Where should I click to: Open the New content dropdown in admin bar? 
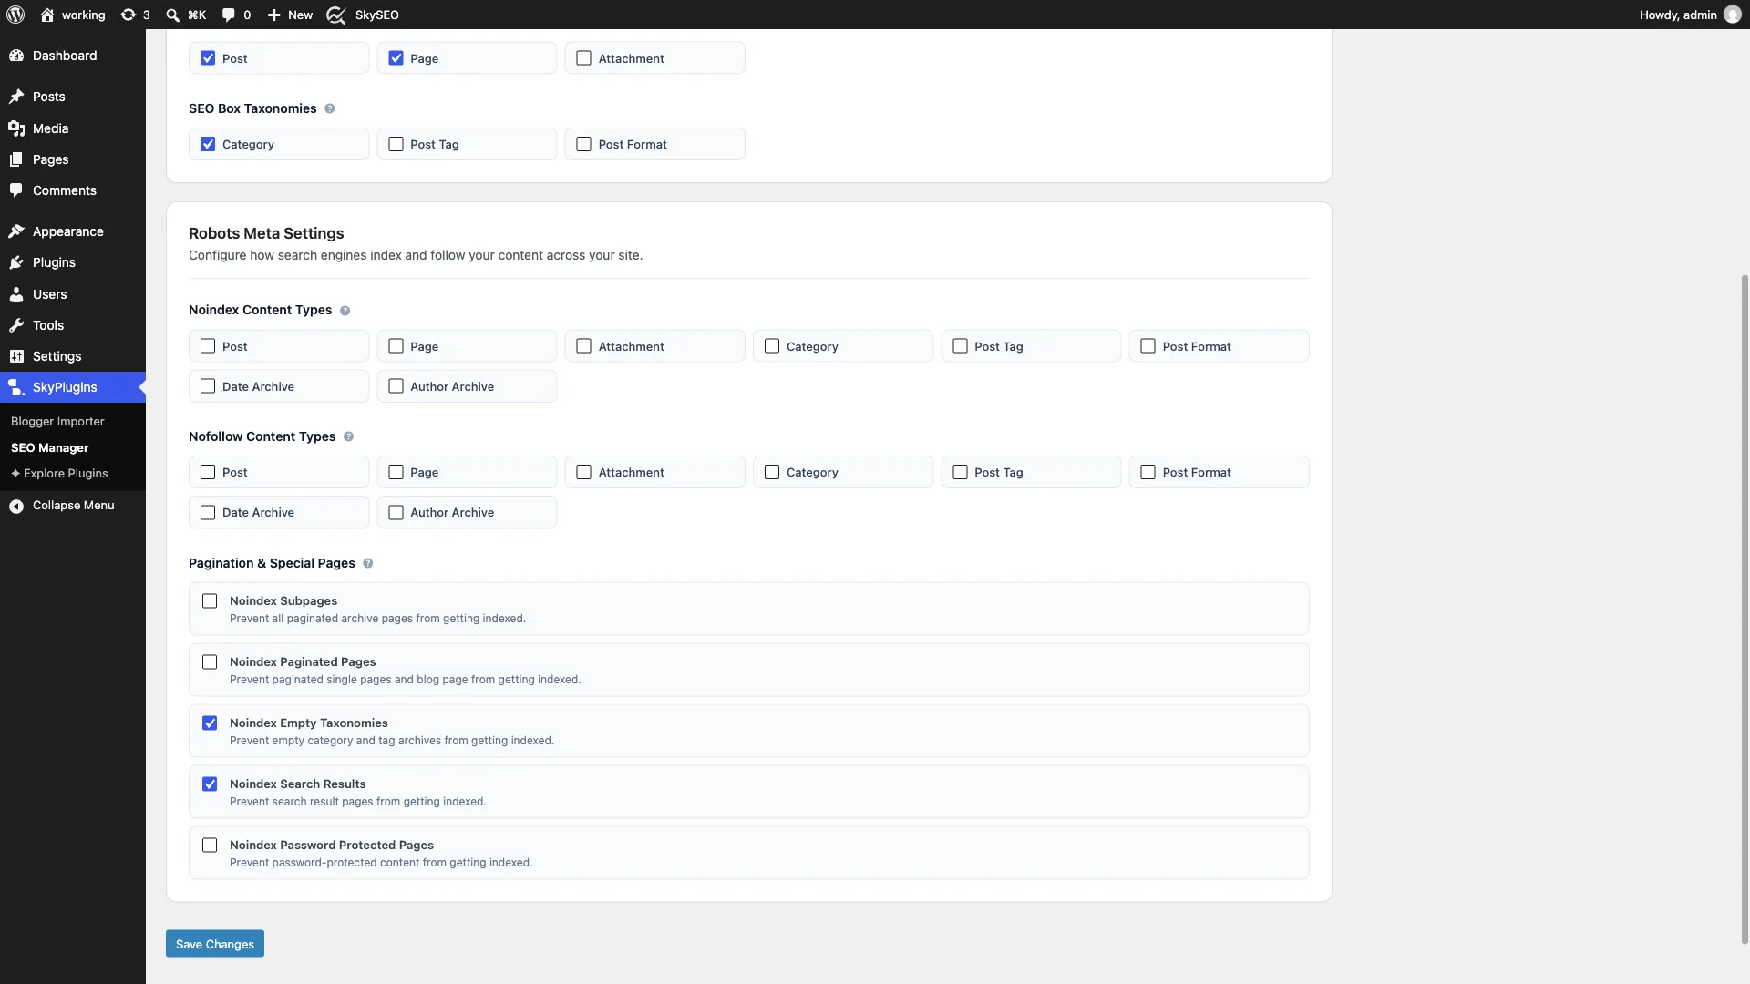pos(290,15)
